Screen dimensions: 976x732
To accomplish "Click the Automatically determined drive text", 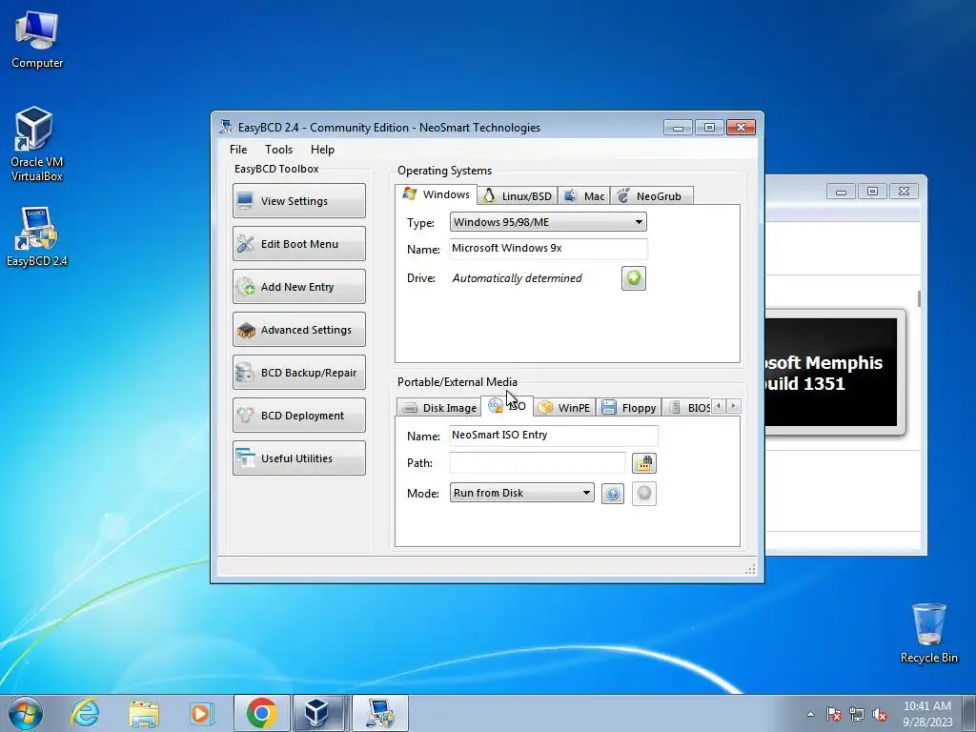I will [517, 278].
